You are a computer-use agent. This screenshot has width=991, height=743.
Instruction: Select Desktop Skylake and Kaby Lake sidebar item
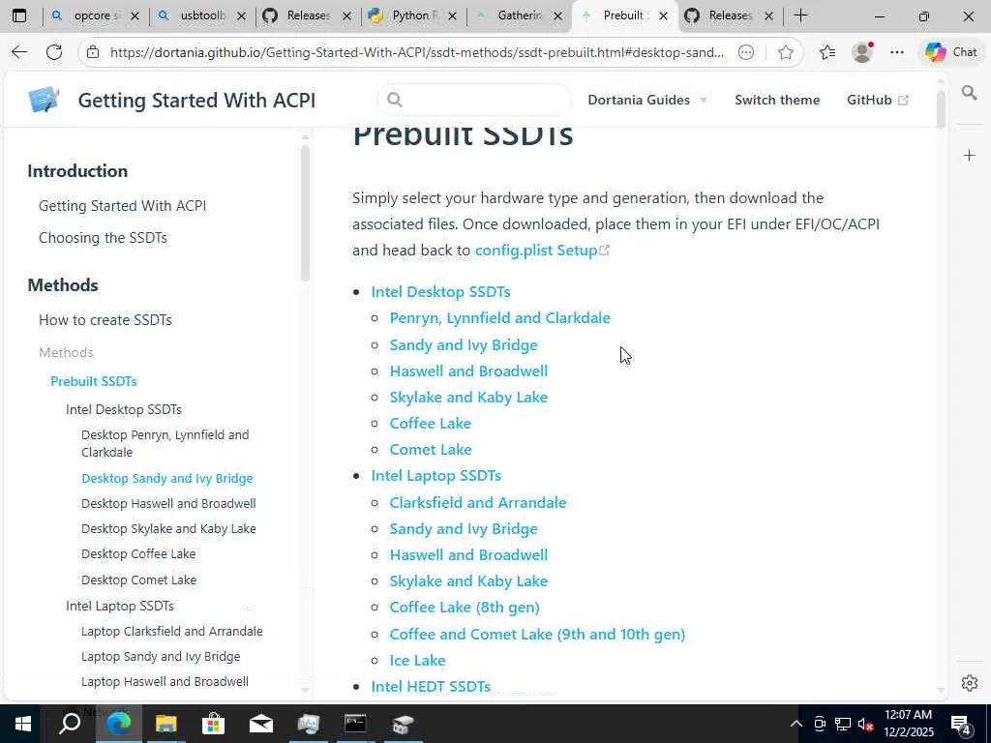pyautogui.click(x=168, y=529)
